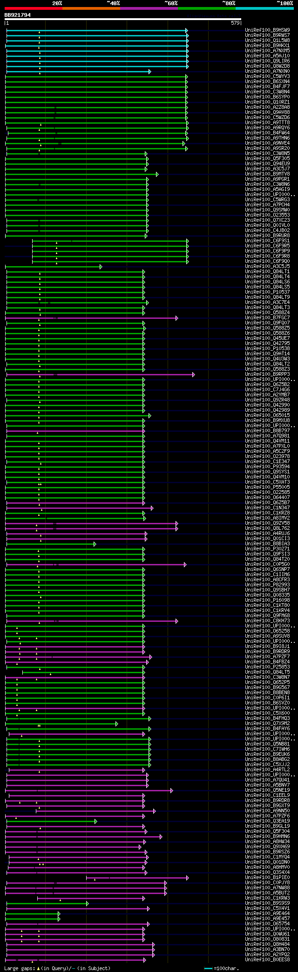
Task: Click the green ~80% legend segment
Action: pos(207,8)
